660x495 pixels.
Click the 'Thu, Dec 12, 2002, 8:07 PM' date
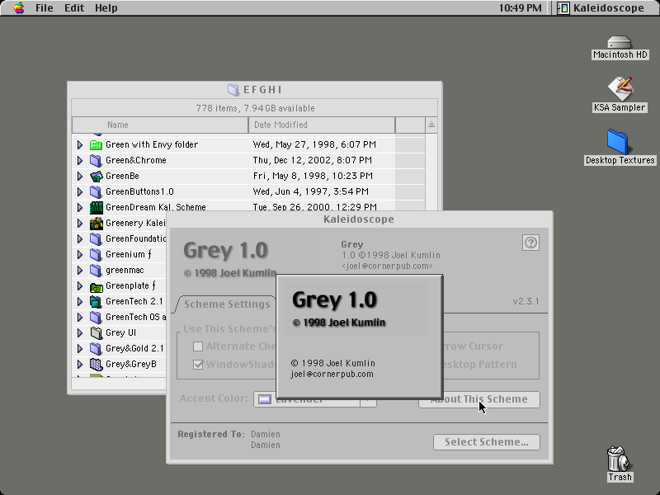313,160
